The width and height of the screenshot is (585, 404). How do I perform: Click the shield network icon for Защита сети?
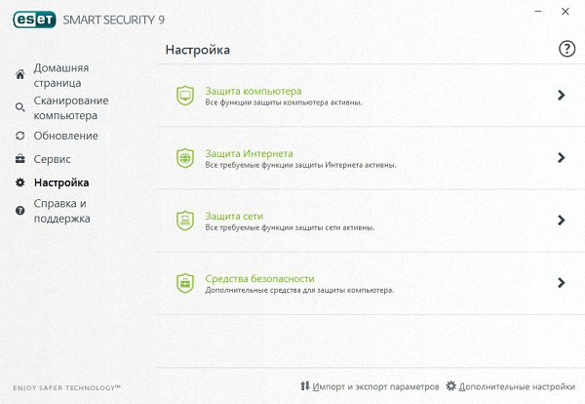184,221
